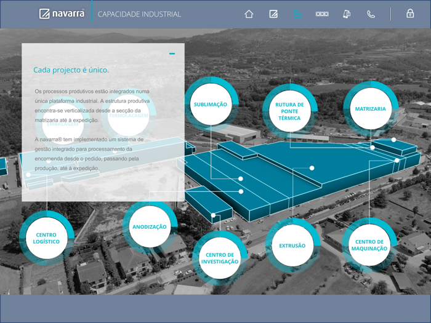Select the factory industrial capacity icon
The height and width of the screenshot is (323, 431).
(x=297, y=14)
